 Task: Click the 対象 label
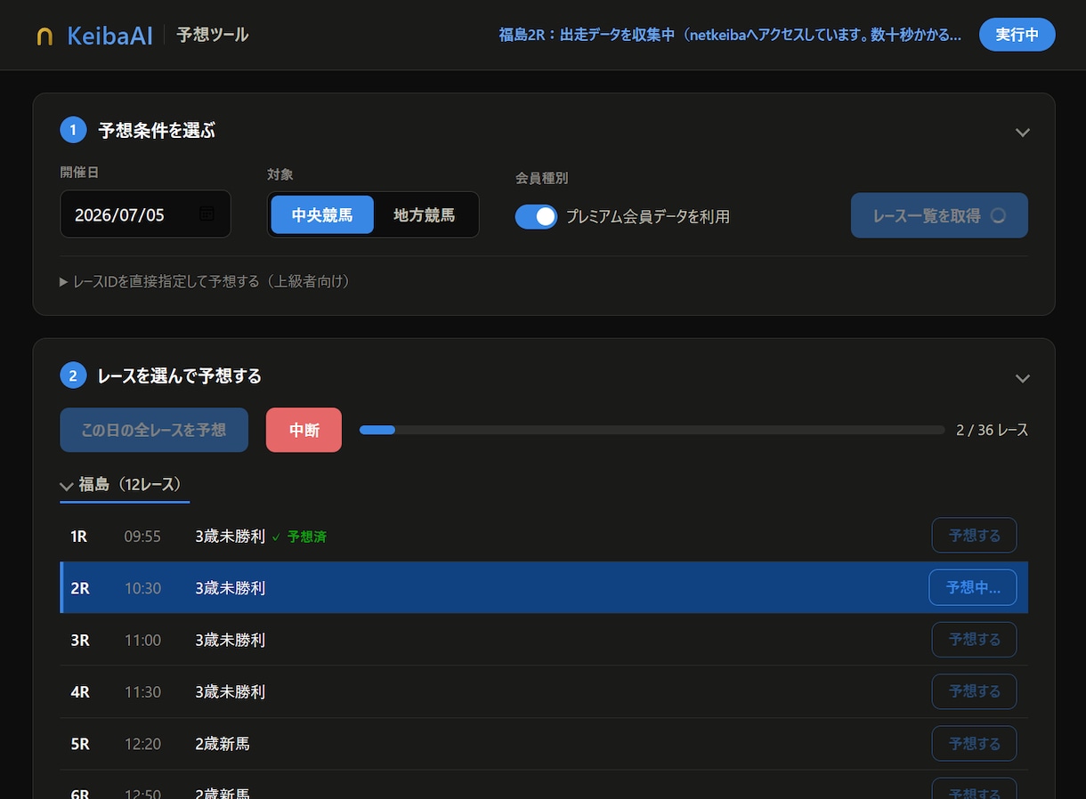coord(280,174)
